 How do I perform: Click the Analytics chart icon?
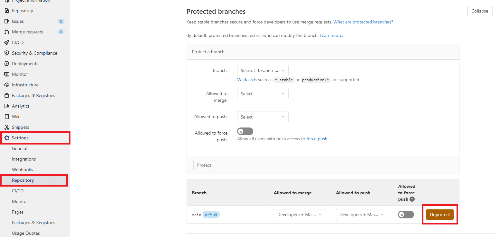(6, 106)
